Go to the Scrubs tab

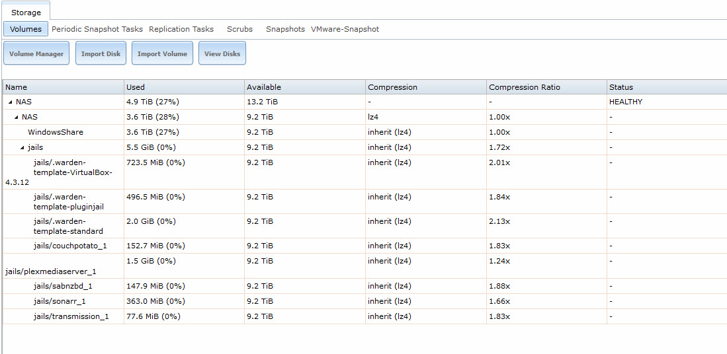pos(239,29)
